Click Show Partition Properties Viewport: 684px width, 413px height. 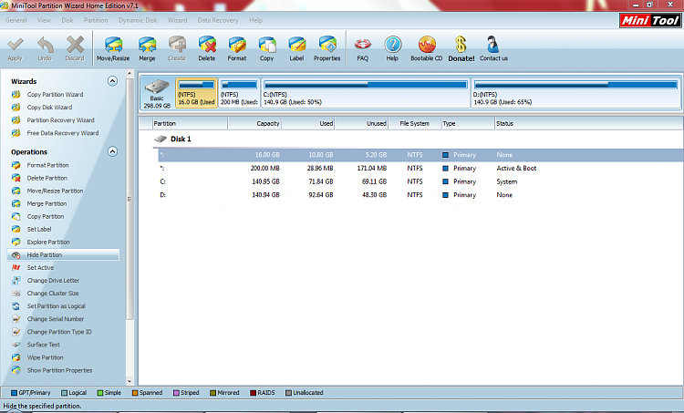pos(60,370)
